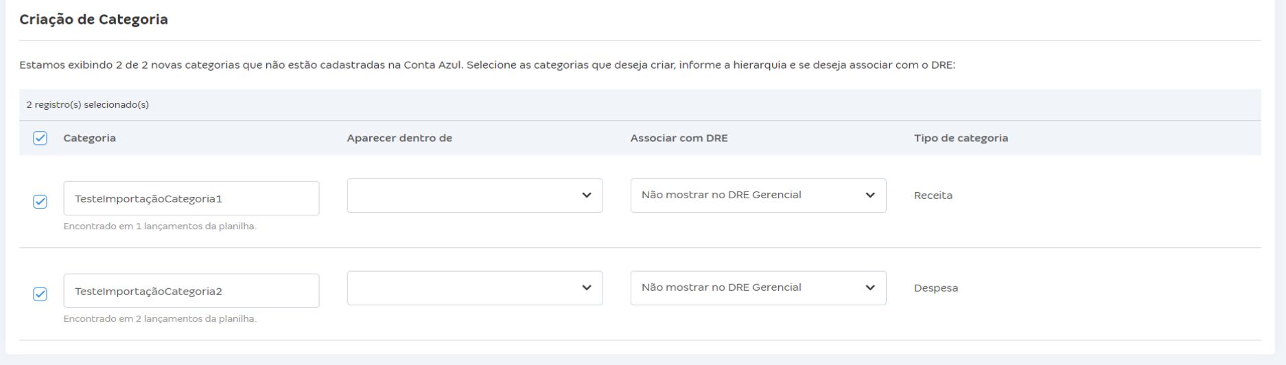
Task: Open 'Aparecer dentro de' dropdown for Receita row
Action: click(x=475, y=196)
